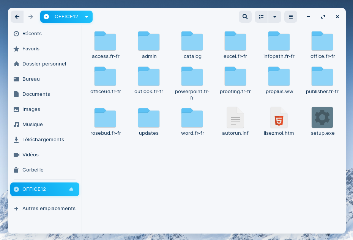The height and width of the screenshot is (240, 353).
Task: Open the OFFICE12 path dropdown
Action: 66,17
